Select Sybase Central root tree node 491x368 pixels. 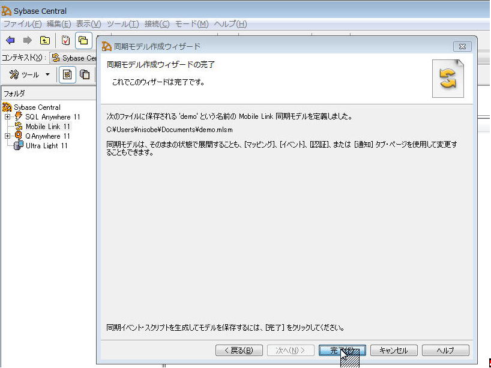pyautogui.click(x=37, y=107)
